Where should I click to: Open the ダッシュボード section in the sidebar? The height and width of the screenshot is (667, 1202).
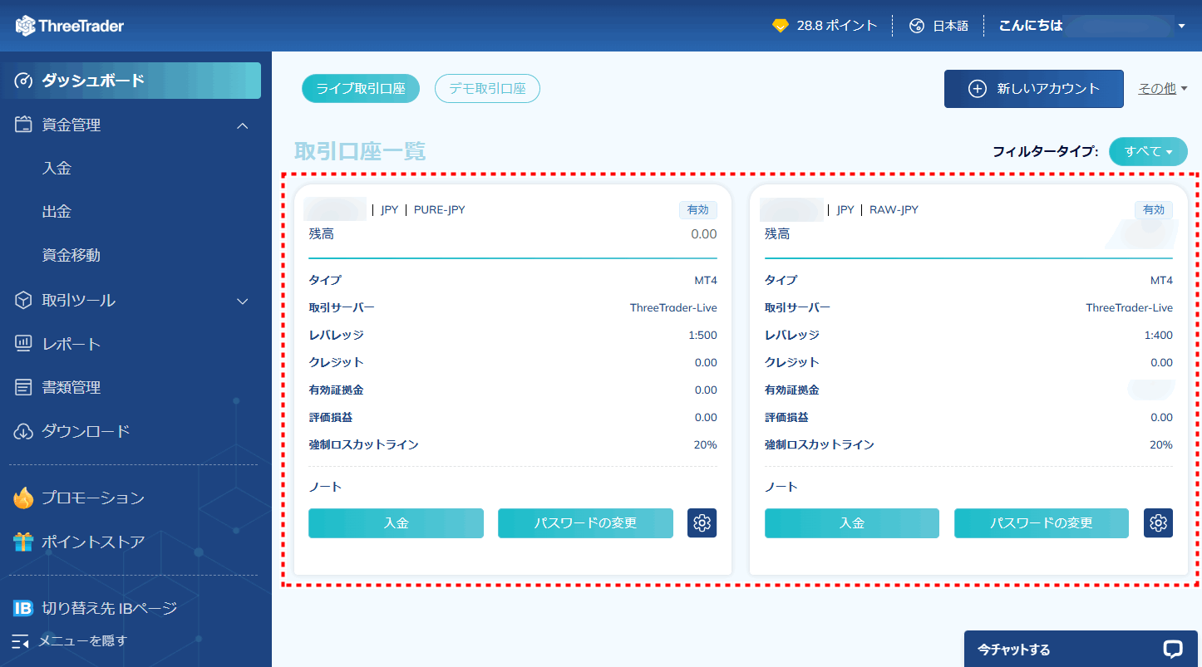click(x=91, y=81)
